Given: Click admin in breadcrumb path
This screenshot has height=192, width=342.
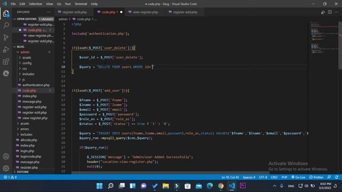Looking at the screenshot, I should pyautogui.click(x=63, y=19).
